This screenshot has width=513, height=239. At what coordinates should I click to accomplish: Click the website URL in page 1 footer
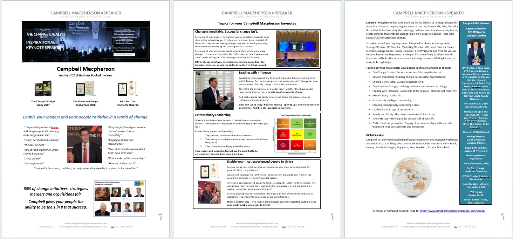point(86,223)
